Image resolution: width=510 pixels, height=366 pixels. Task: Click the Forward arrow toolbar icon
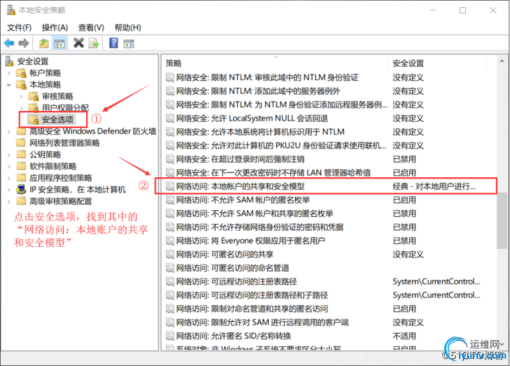pos(24,43)
